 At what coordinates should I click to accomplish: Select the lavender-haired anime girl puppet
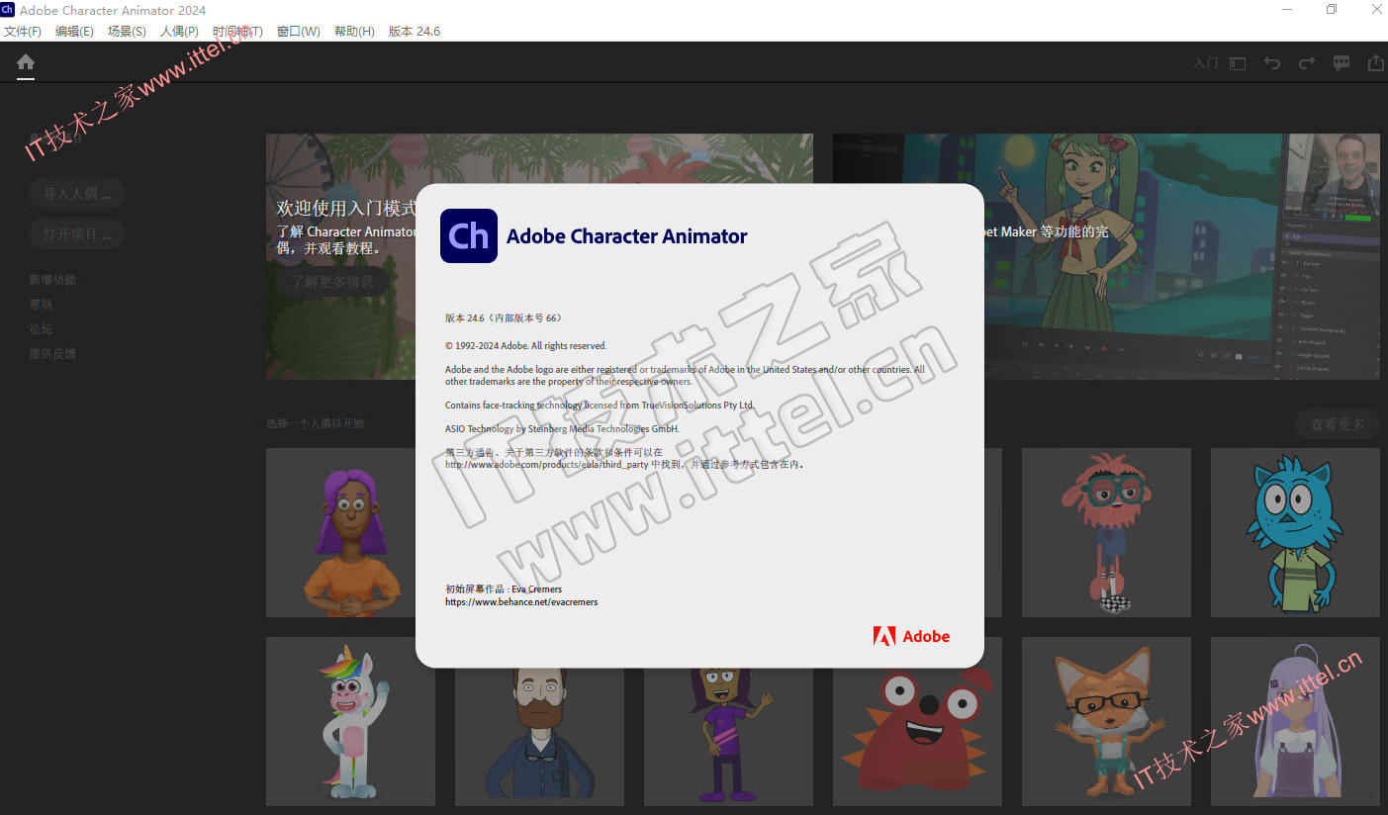1295,721
